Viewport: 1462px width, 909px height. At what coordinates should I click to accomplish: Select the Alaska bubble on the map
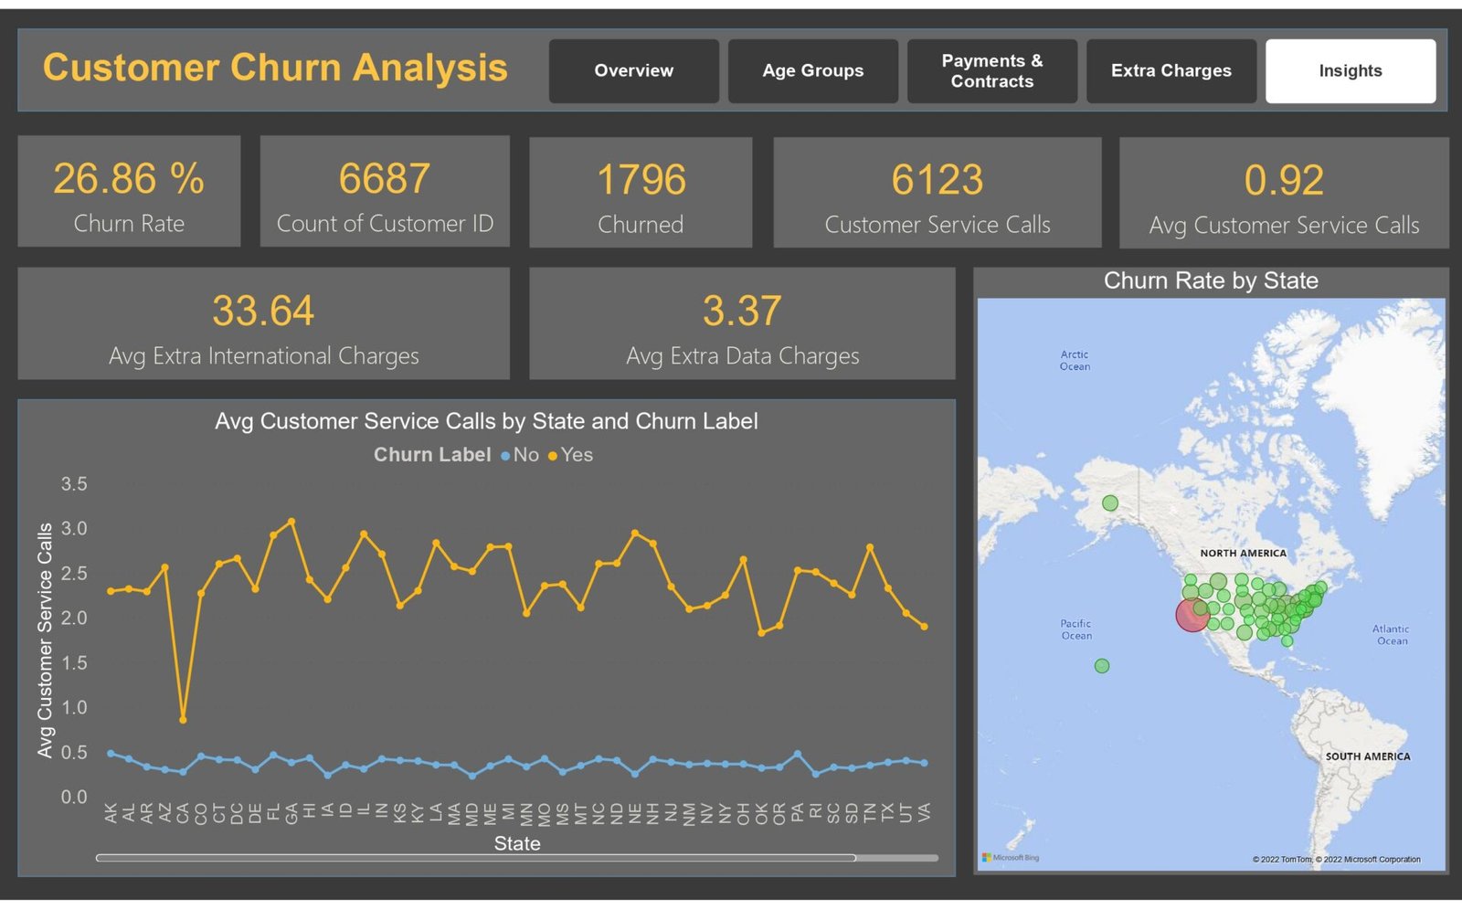(x=1109, y=503)
